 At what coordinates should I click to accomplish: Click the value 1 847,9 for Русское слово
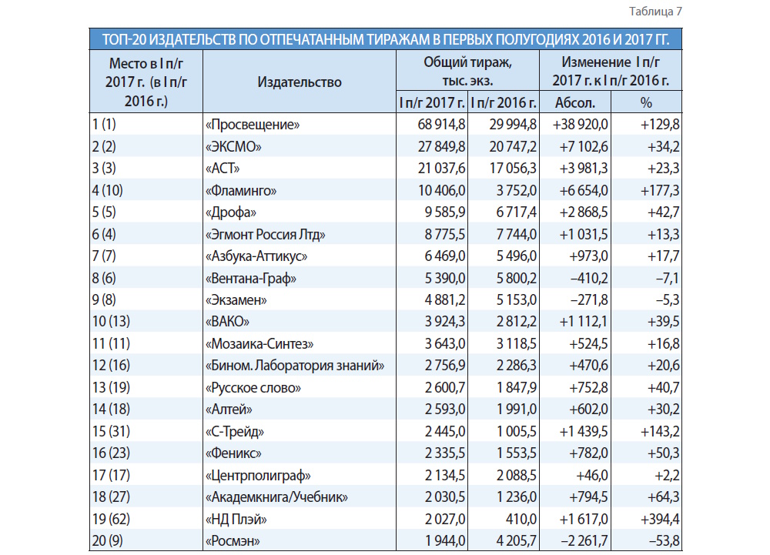pyautogui.click(x=516, y=388)
